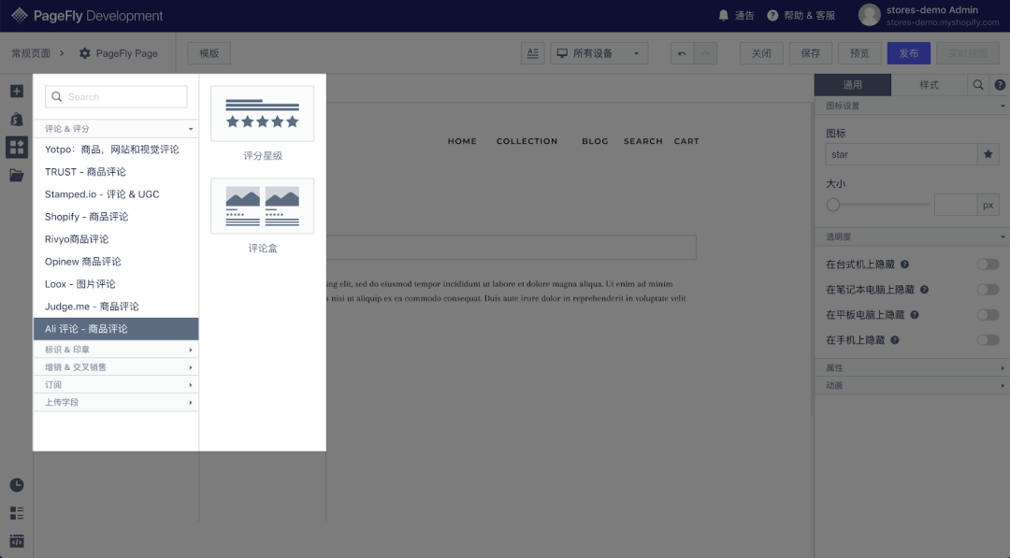The image size is (1010, 558).
Task: Click the help icon beside the search icon
Action: [x=1000, y=85]
